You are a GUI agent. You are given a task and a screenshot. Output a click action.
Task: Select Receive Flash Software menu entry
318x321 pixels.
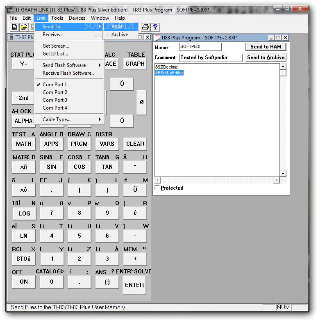coord(70,73)
